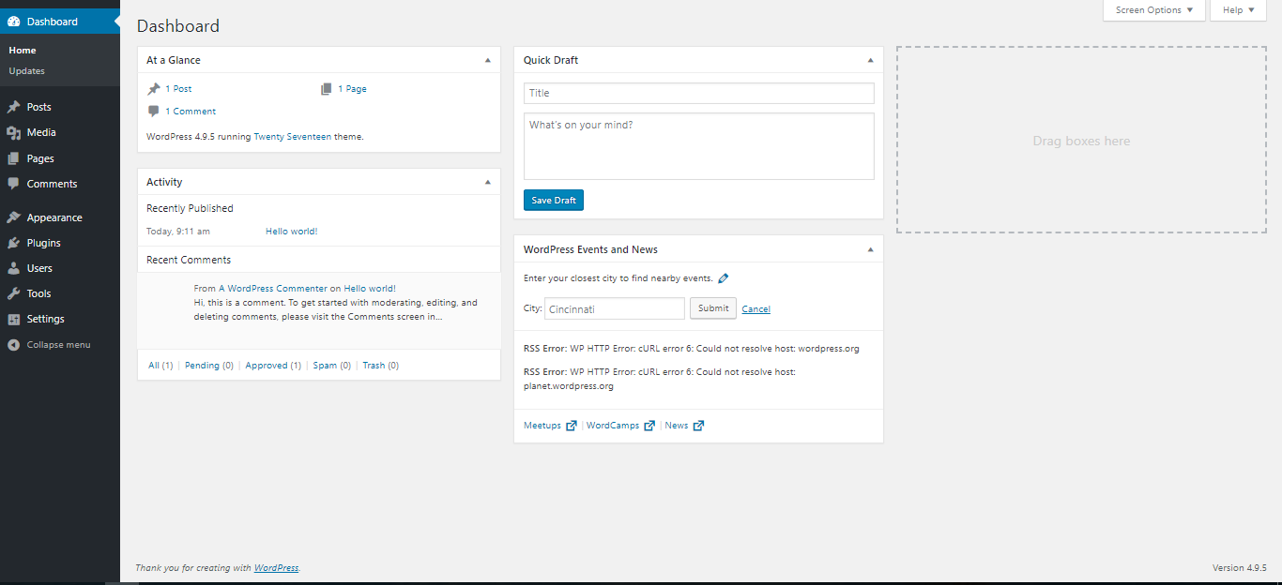This screenshot has height=585, width=1282.
Task: Click the WordPress link in footer
Action: [x=276, y=568]
